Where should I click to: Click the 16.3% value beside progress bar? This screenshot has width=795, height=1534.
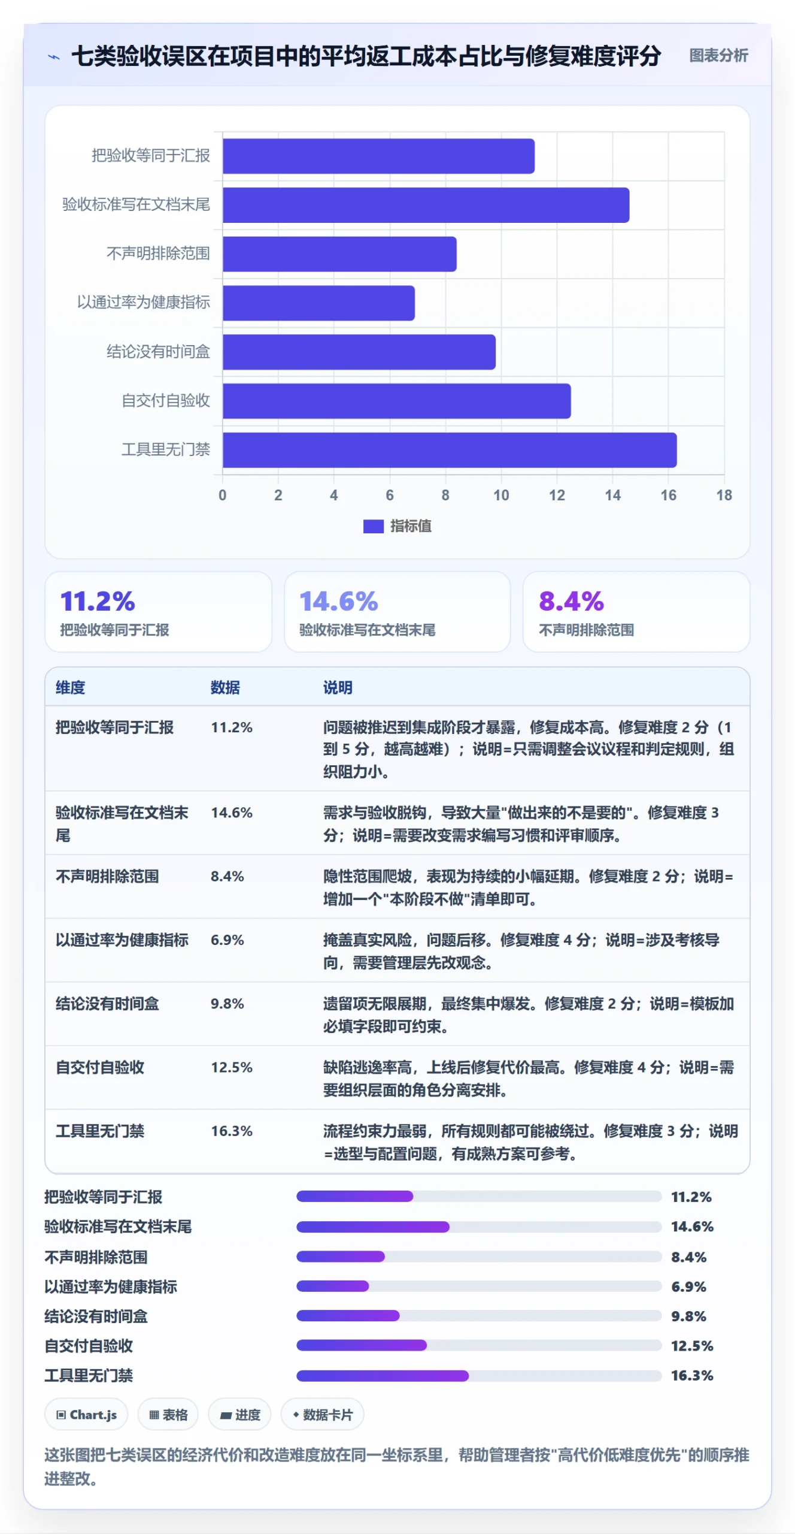pyautogui.click(x=692, y=1375)
